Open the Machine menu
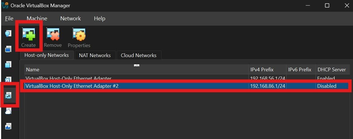 click(37, 19)
